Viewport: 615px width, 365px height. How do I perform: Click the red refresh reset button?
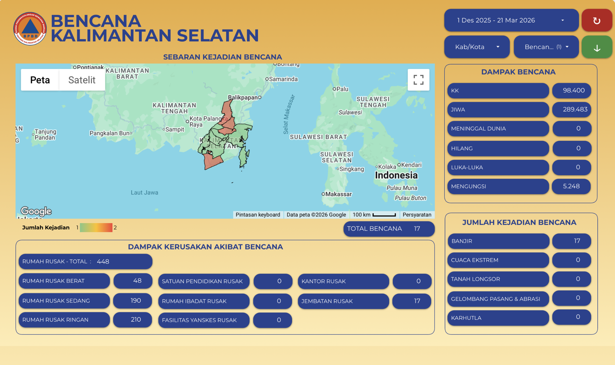pos(597,20)
